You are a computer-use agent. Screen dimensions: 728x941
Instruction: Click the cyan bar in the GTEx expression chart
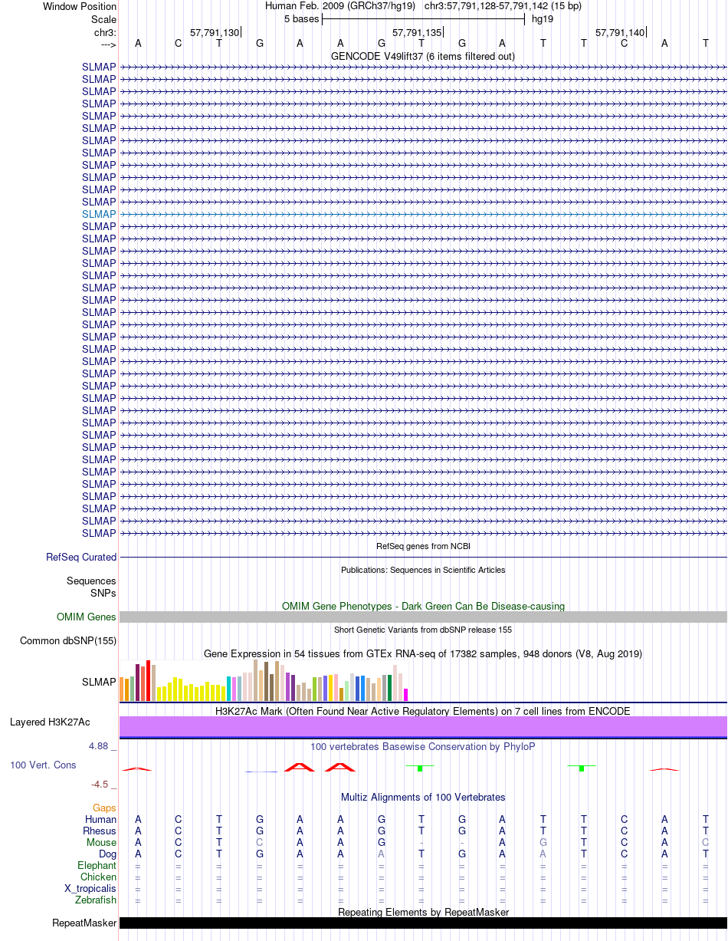tap(229, 689)
